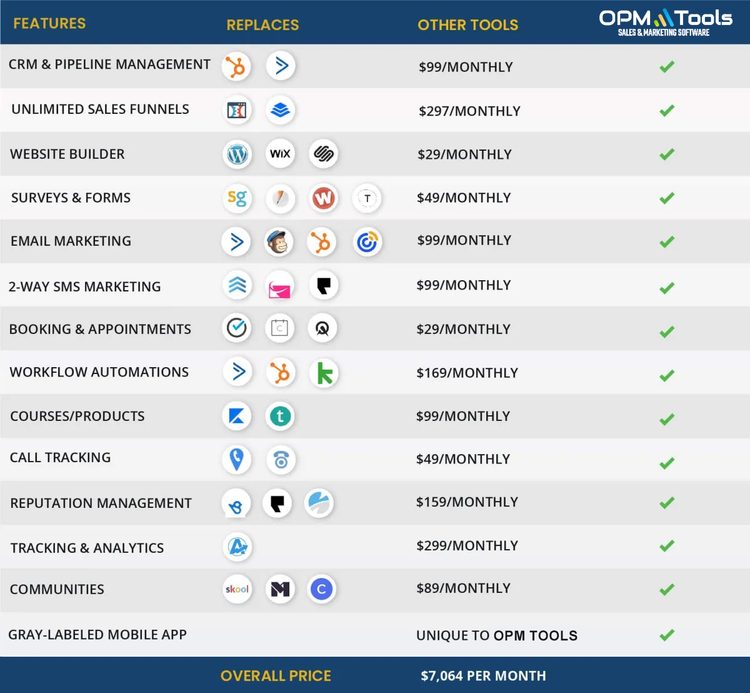The image size is (750, 693).
Task: Select the blue globe-like icon in Reputation Management row
Action: click(319, 503)
